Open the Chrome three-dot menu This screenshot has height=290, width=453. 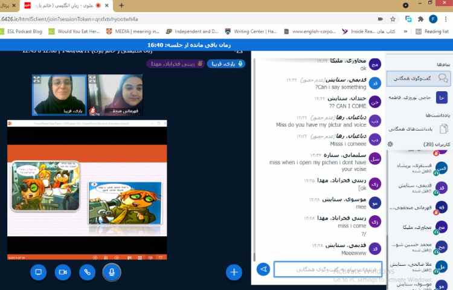[x=446, y=19]
